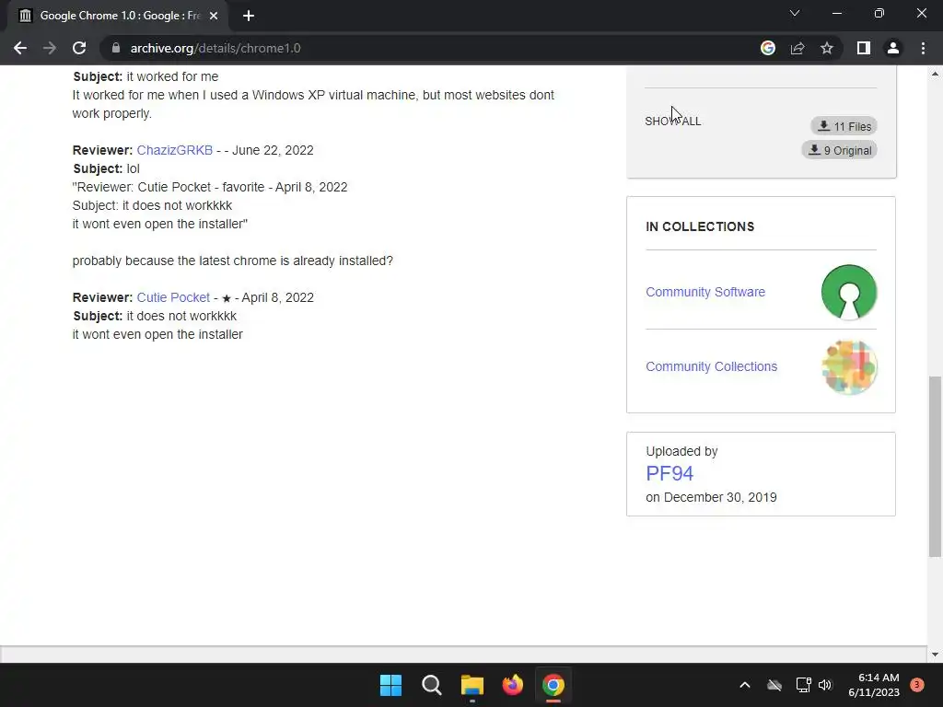Reload the archive.org page
943x707 pixels.
pos(79,48)
